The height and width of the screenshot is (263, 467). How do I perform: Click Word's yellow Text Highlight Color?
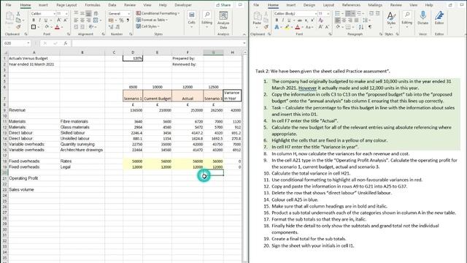point(287,27)
